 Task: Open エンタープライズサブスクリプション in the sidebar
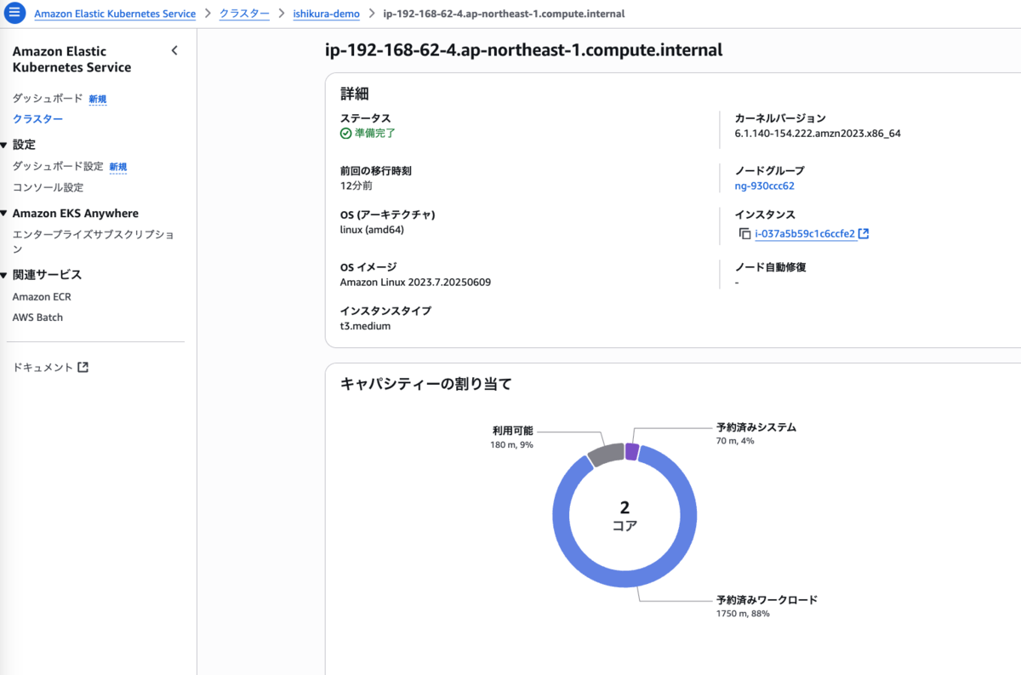pos(93,242)
